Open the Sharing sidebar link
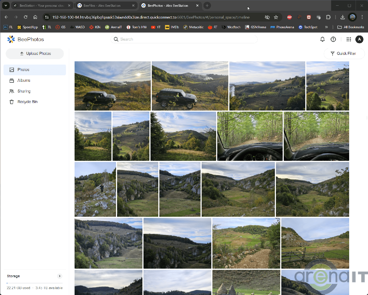 click(24, 91)
